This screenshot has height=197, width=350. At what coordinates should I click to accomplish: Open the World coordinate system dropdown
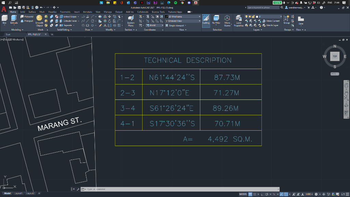pos(154,25)
